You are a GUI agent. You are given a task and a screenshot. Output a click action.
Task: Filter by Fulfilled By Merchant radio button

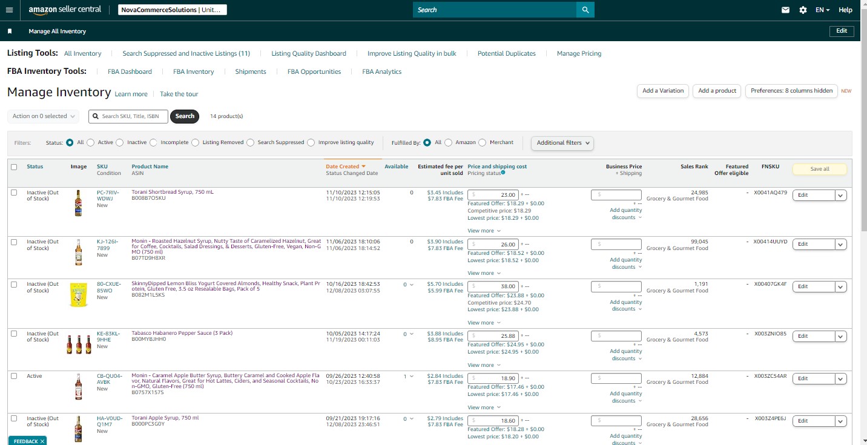click(483, 143)
